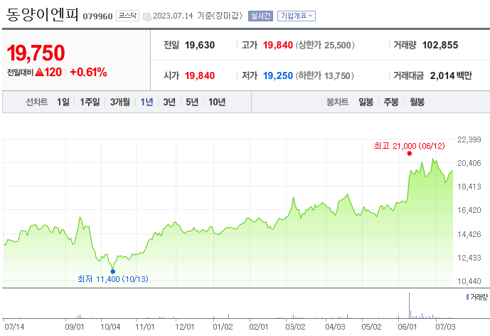Click the 코스닥 market badge
Screen dimensions: 490x336
pos(127,16)
